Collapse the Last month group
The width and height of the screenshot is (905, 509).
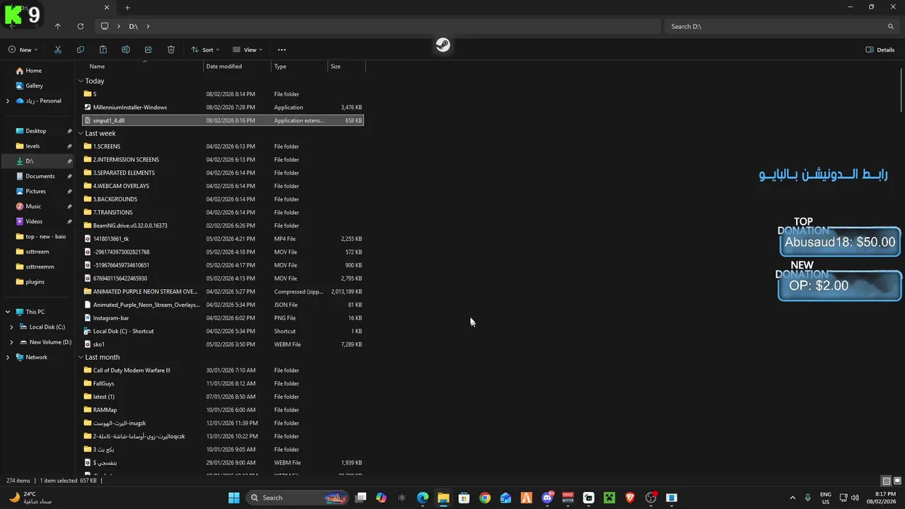(81, 358)
